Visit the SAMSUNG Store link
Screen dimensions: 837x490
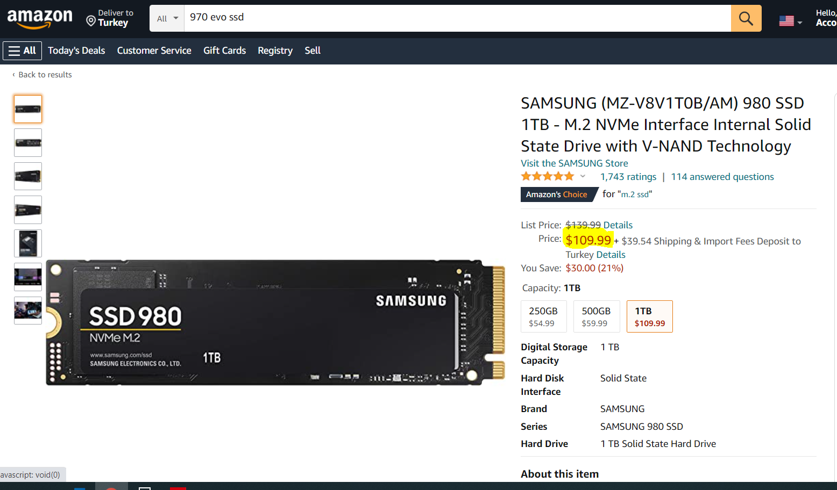coord(574,163)
